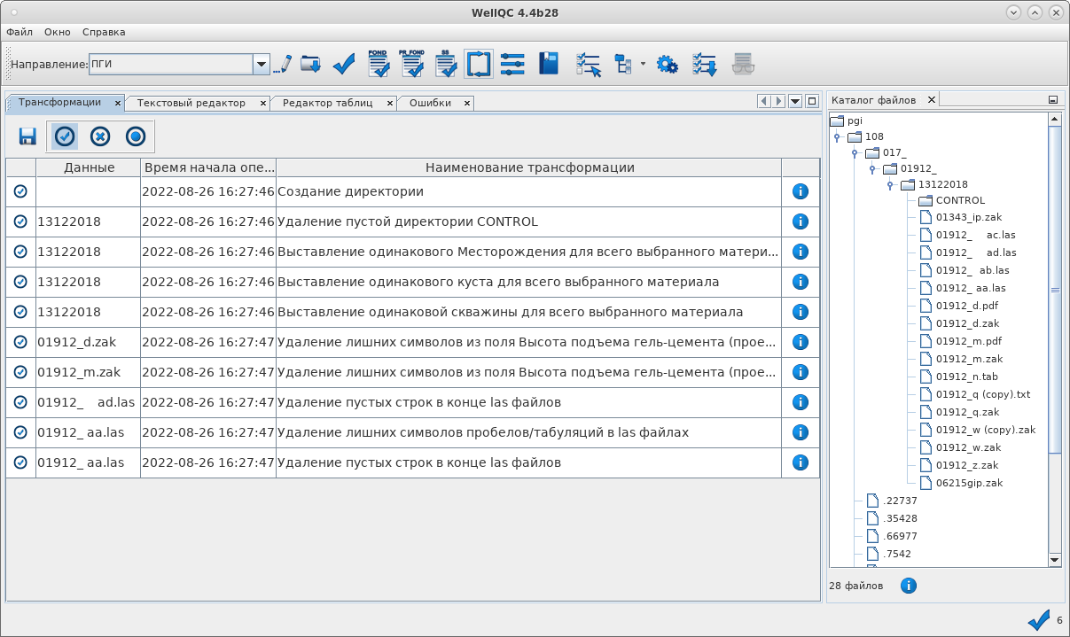Open info icon in the 01912_ ad.las row

click(x=801, y=402)
